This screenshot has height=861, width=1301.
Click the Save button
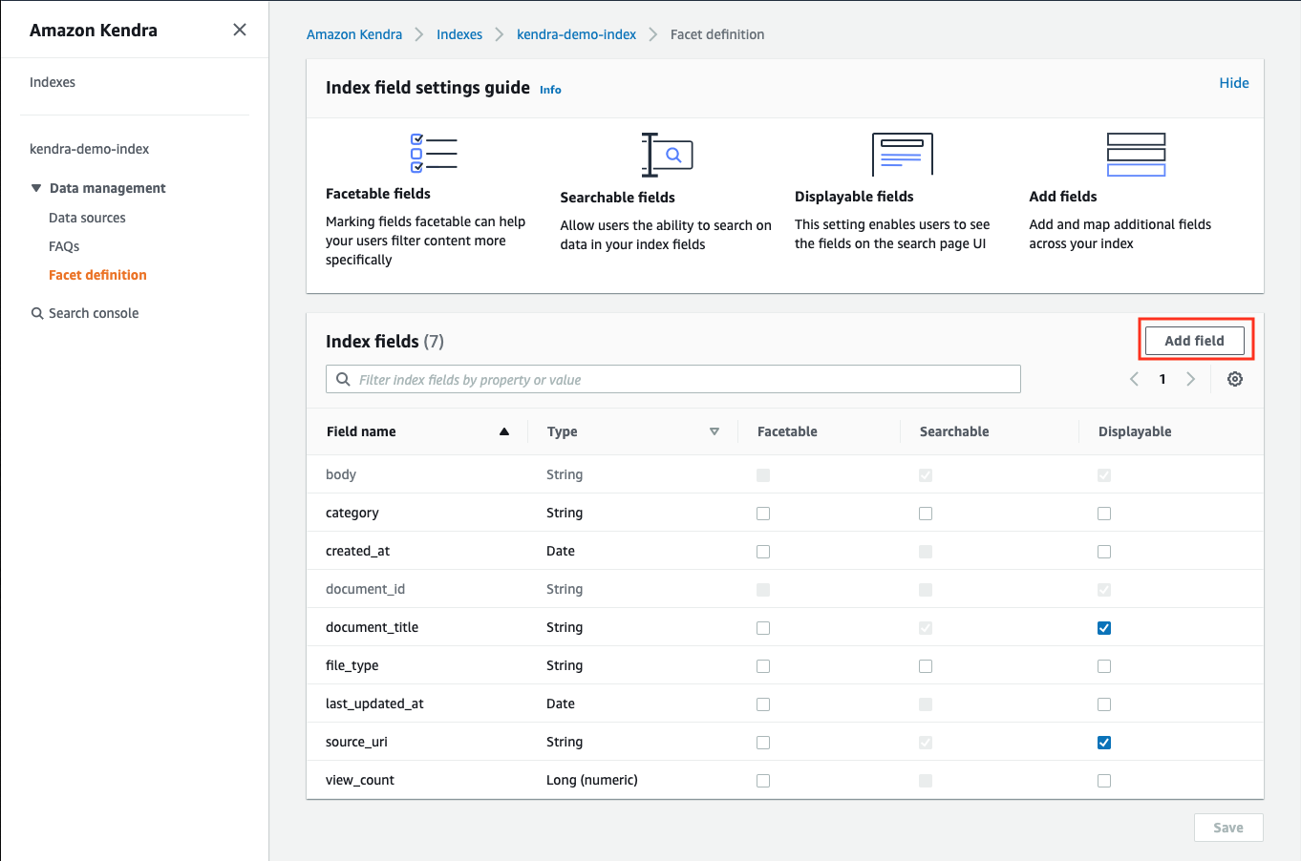click(1228, 828)
